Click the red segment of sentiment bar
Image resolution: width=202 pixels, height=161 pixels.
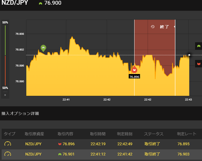(x=5, y=71)
